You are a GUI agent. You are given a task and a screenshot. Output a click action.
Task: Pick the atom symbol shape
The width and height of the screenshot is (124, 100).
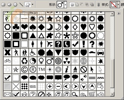pos(75,61)
